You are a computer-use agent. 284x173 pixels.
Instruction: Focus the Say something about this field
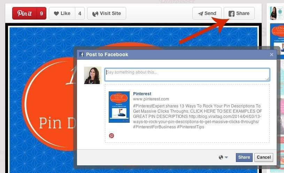click(187, 75)
